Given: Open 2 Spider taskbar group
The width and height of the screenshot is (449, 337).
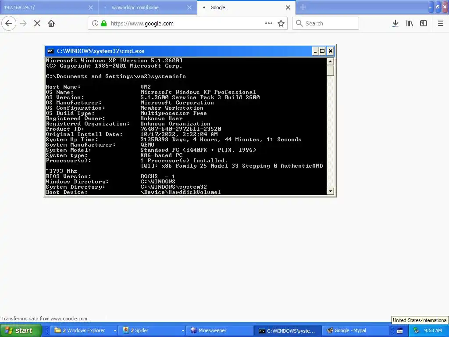Looking at the screenshot, I should coord(151,330).
